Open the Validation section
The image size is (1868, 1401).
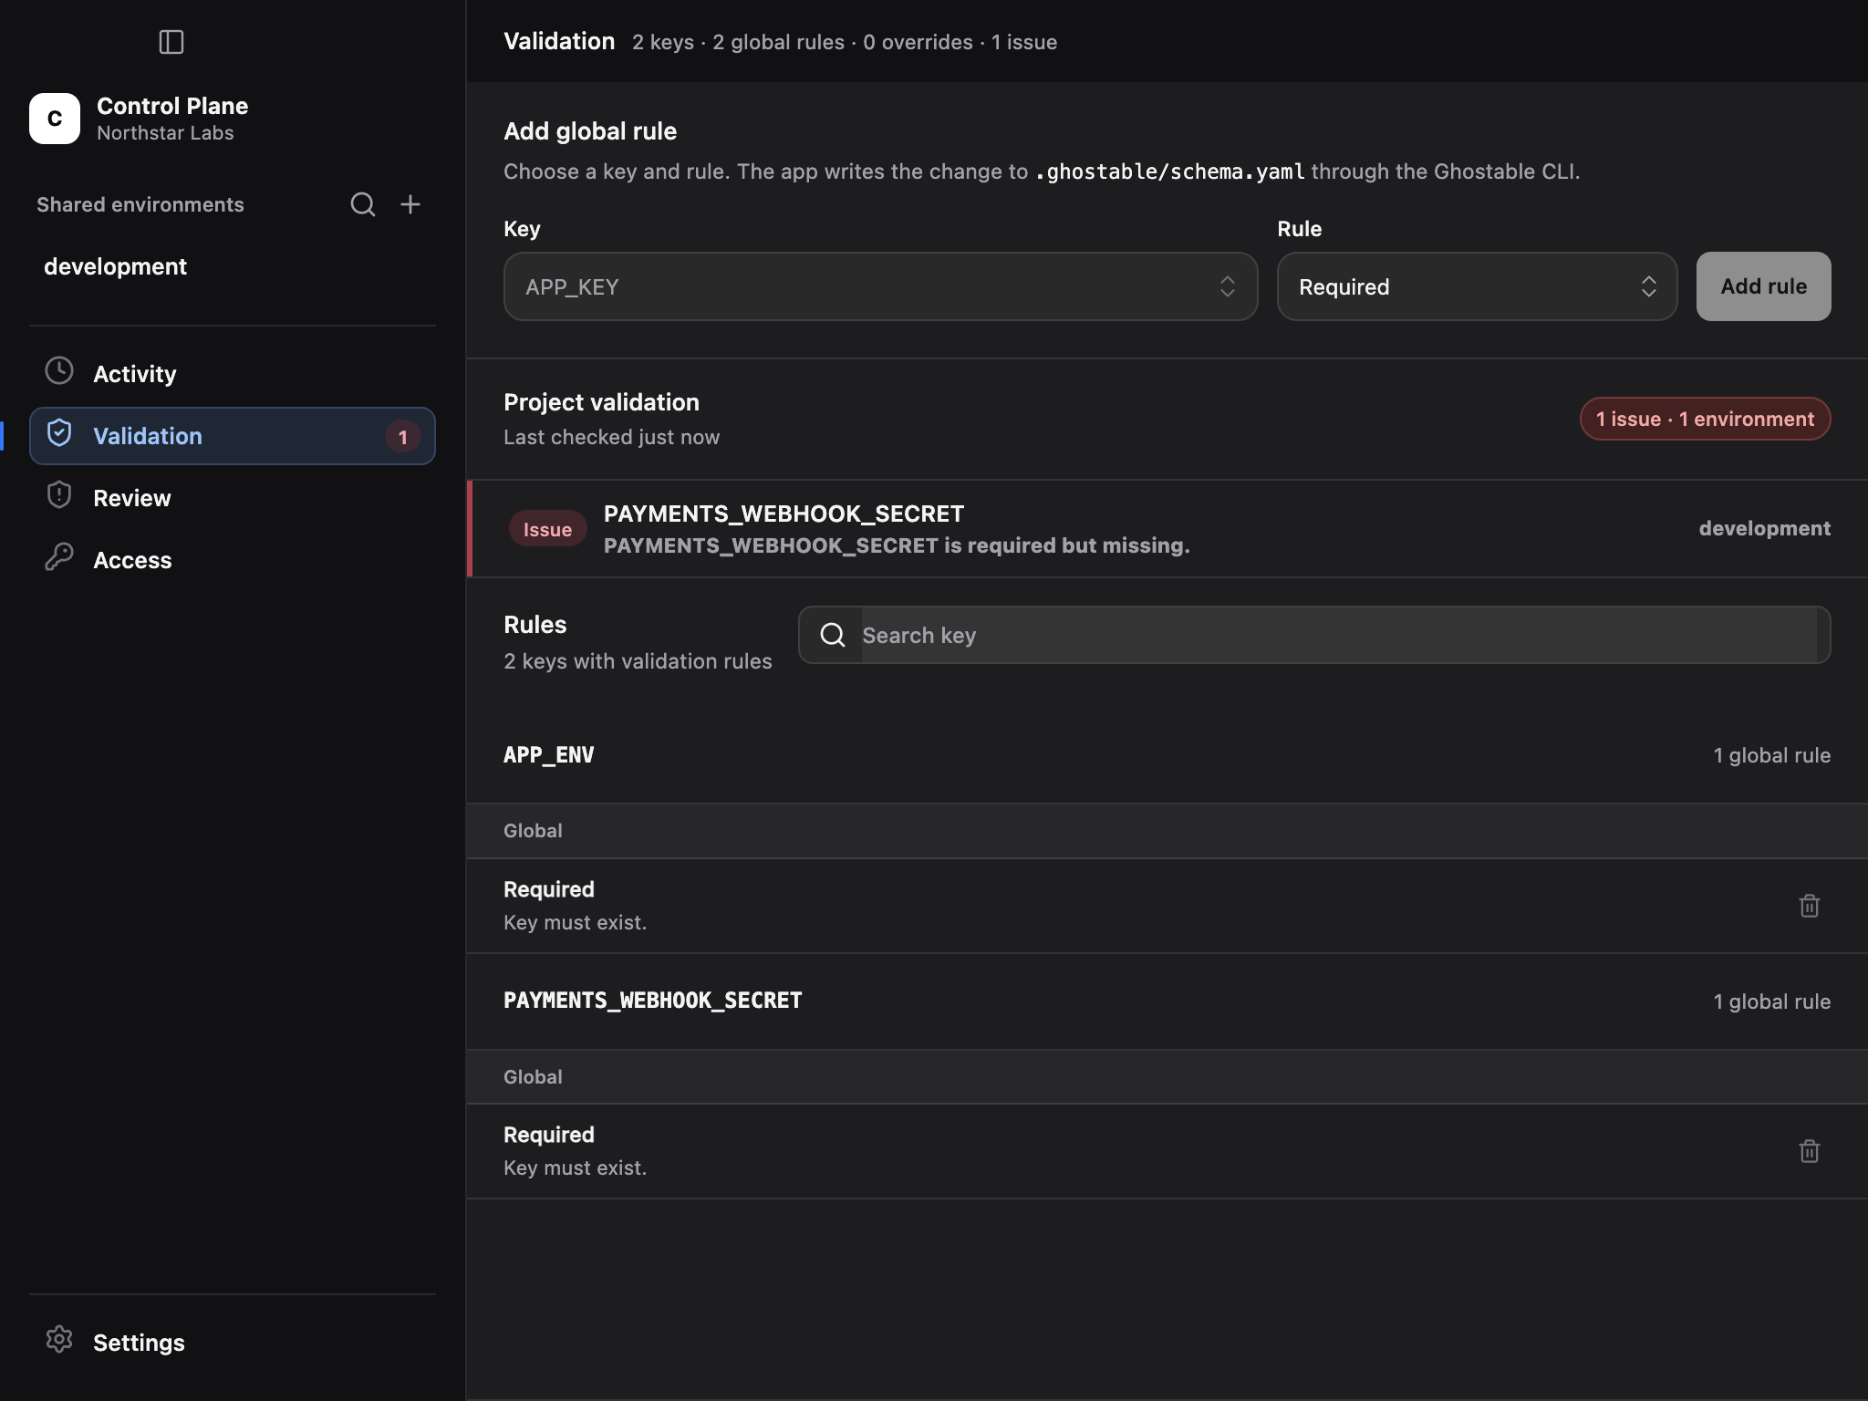coord(233,436)
